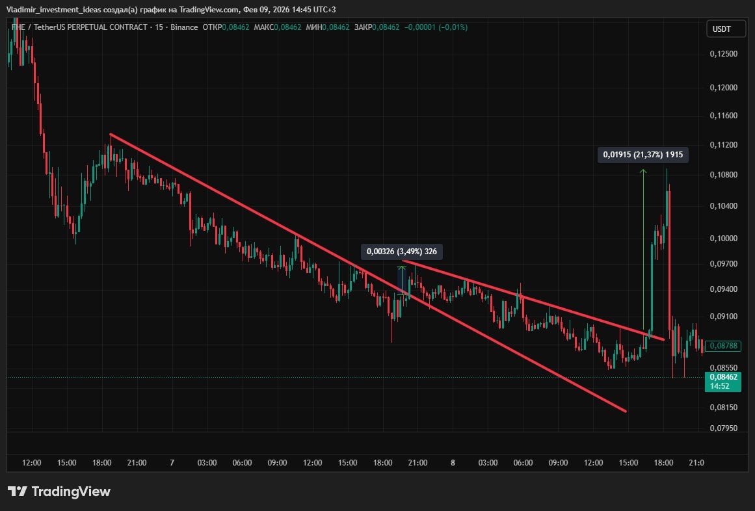Screen dimensions: 755x511
Task: Select the 0,00326 (3,49%) 326 measurement label
Action: tap(402, 251)
